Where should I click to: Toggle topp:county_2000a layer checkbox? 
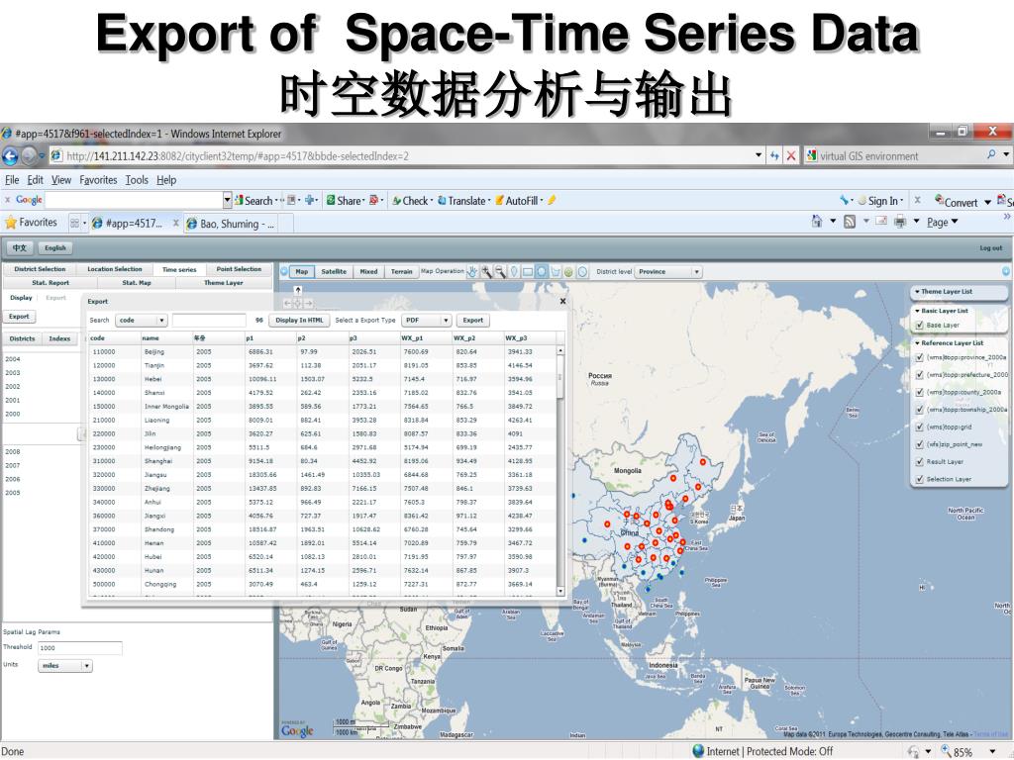pos(919,392)
